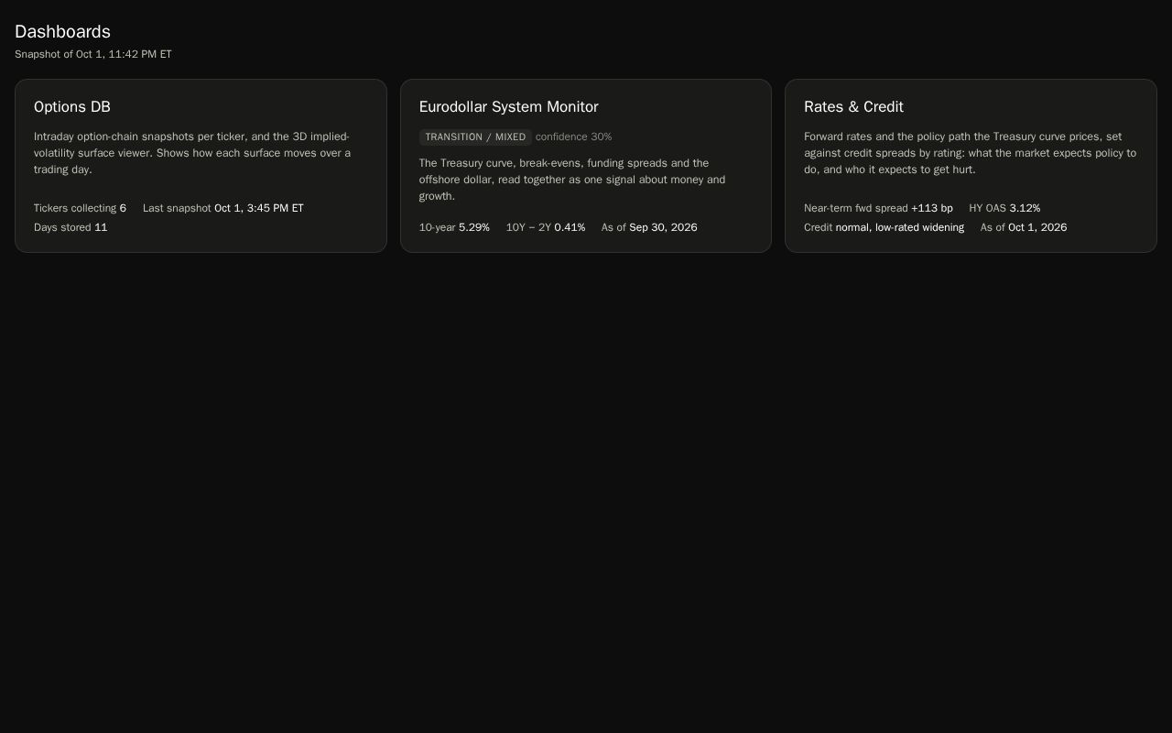Open the Options DB dashboard card title
Viewport: 1172px width, 733px height.
[x=72, y=107]
